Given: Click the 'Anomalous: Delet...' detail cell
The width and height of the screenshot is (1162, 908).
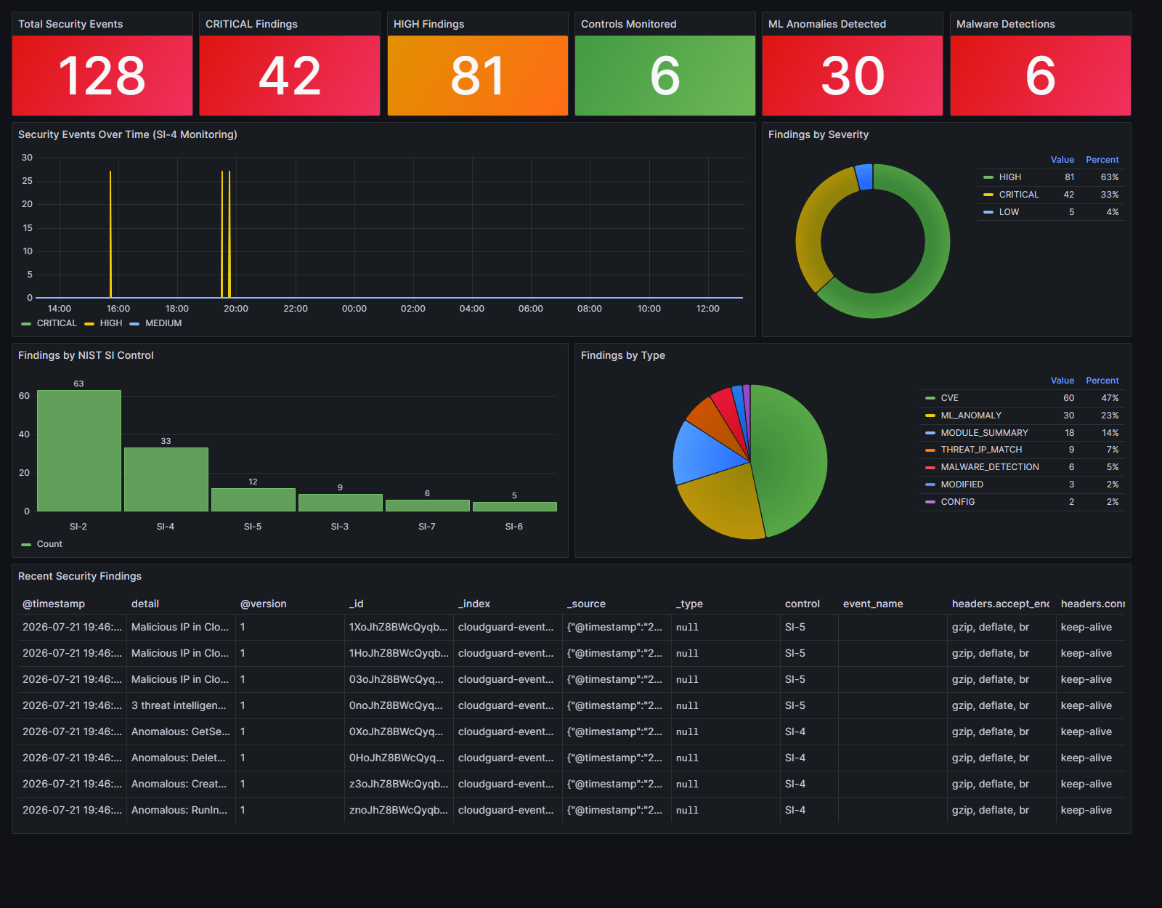Looking at the screenshot, I should [x=181, y=758].
